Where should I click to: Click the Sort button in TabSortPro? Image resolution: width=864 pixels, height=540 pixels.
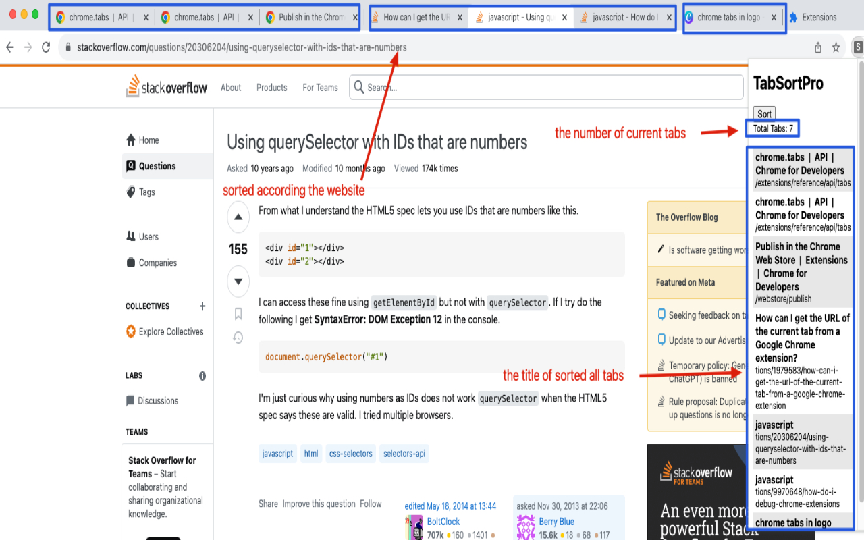click(763, 113)
